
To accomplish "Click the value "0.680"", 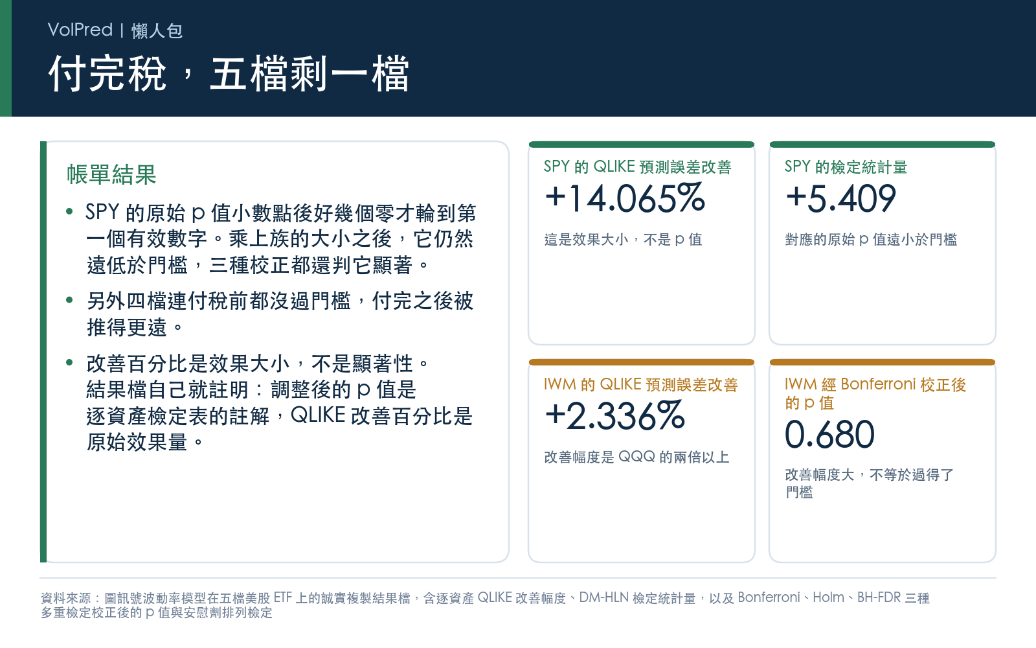I will pos(829,434).
